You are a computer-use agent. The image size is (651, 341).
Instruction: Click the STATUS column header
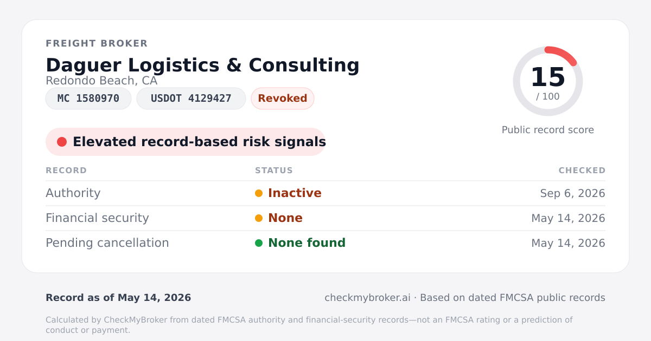274,170
